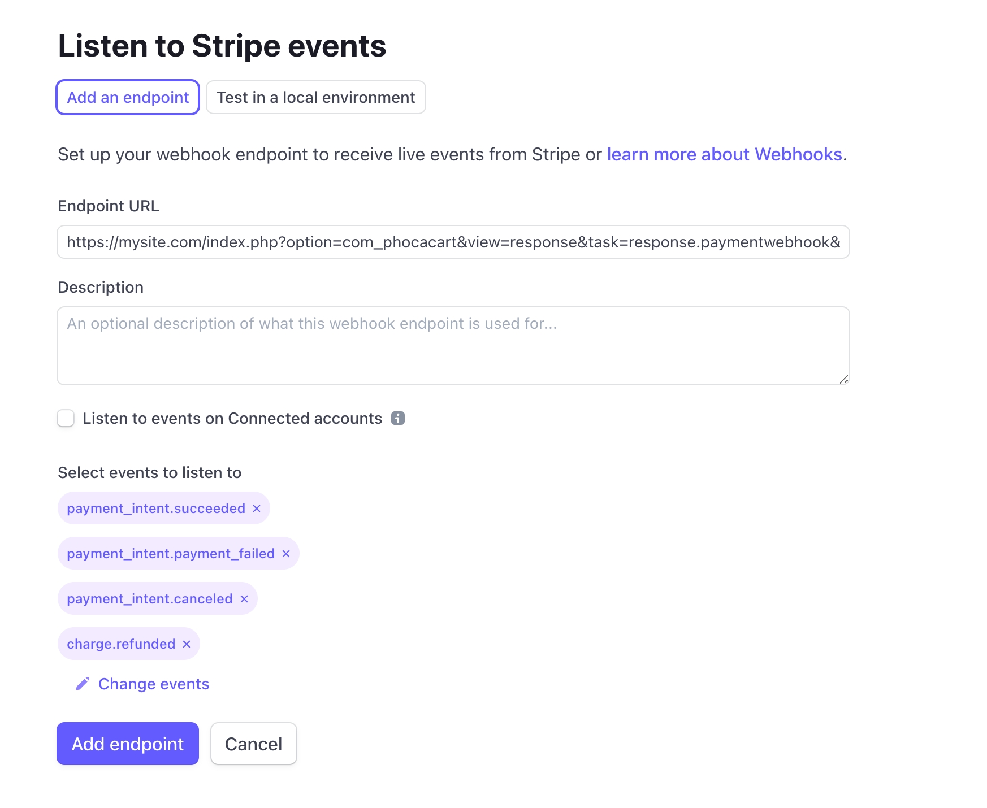This screenshot has width=987, height=808.
Task: Click the Change events link
Action: coord(154,684)
